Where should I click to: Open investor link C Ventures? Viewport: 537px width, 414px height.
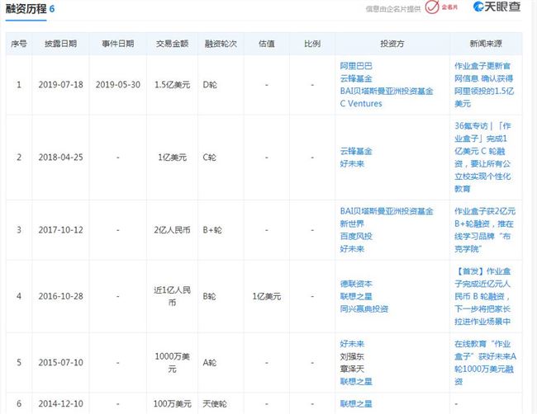pyautogui.click(x=361, y=103)
